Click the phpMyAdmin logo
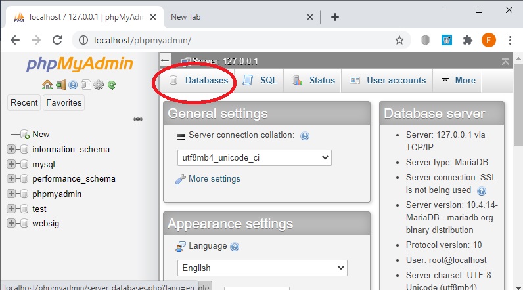 pyautogui.click(x=80, y=64)
